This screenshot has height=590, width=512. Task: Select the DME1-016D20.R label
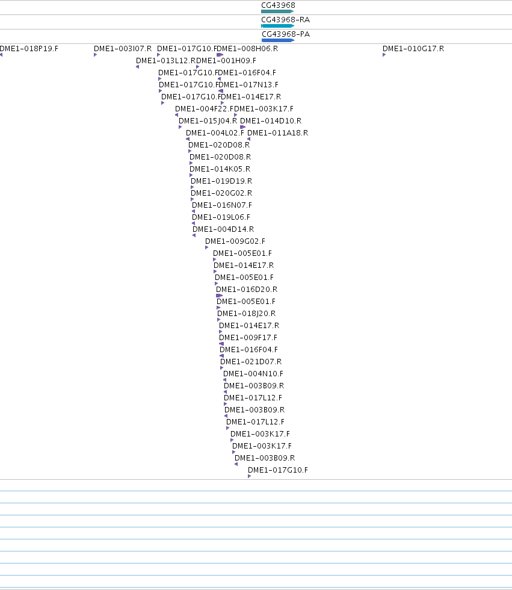pyautogui.click(x=247, y=290)
